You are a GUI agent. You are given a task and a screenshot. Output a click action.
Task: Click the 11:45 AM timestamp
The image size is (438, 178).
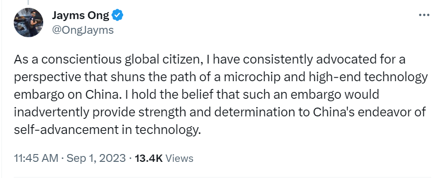coord(36,158)
